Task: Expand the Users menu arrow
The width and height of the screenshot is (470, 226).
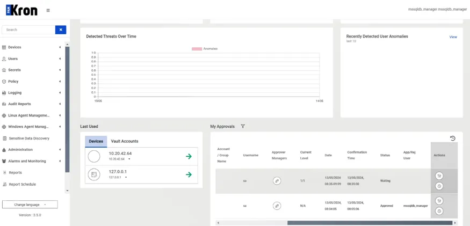Action: pyautogui.click(x=60, y=59)
